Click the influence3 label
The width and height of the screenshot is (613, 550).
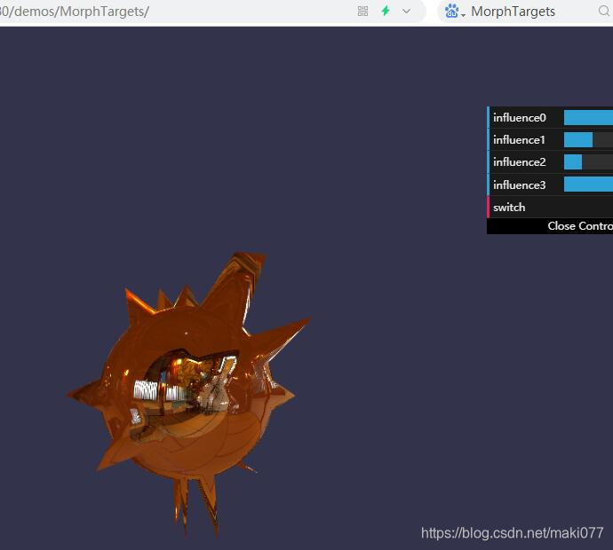[519, 185]
